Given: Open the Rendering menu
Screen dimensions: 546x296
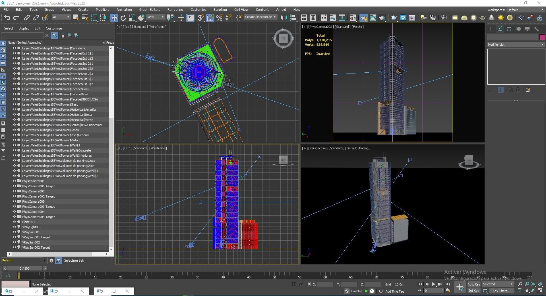Looking at the screenshot, I should coord(175,9).
